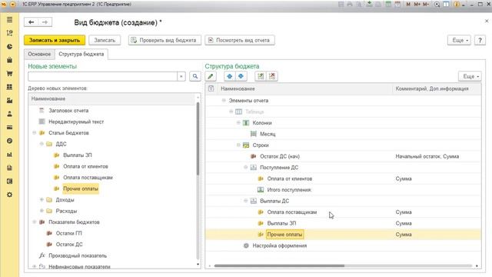Go forward with the right arrow button
This screenshot has height=277, width=492.
point(45,22)
